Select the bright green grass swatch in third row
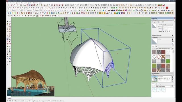 (x=168, y=61)
